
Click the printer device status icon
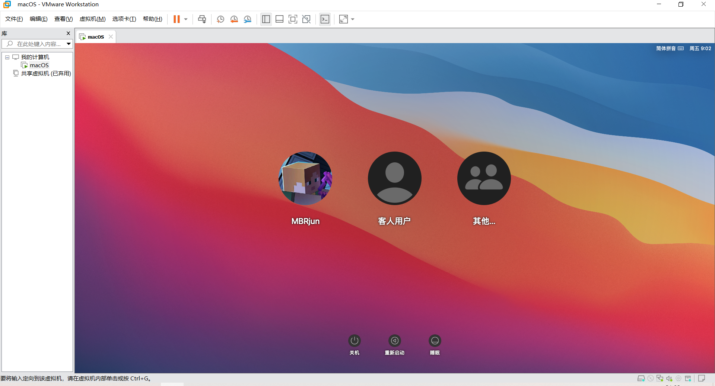coord(688,378)
